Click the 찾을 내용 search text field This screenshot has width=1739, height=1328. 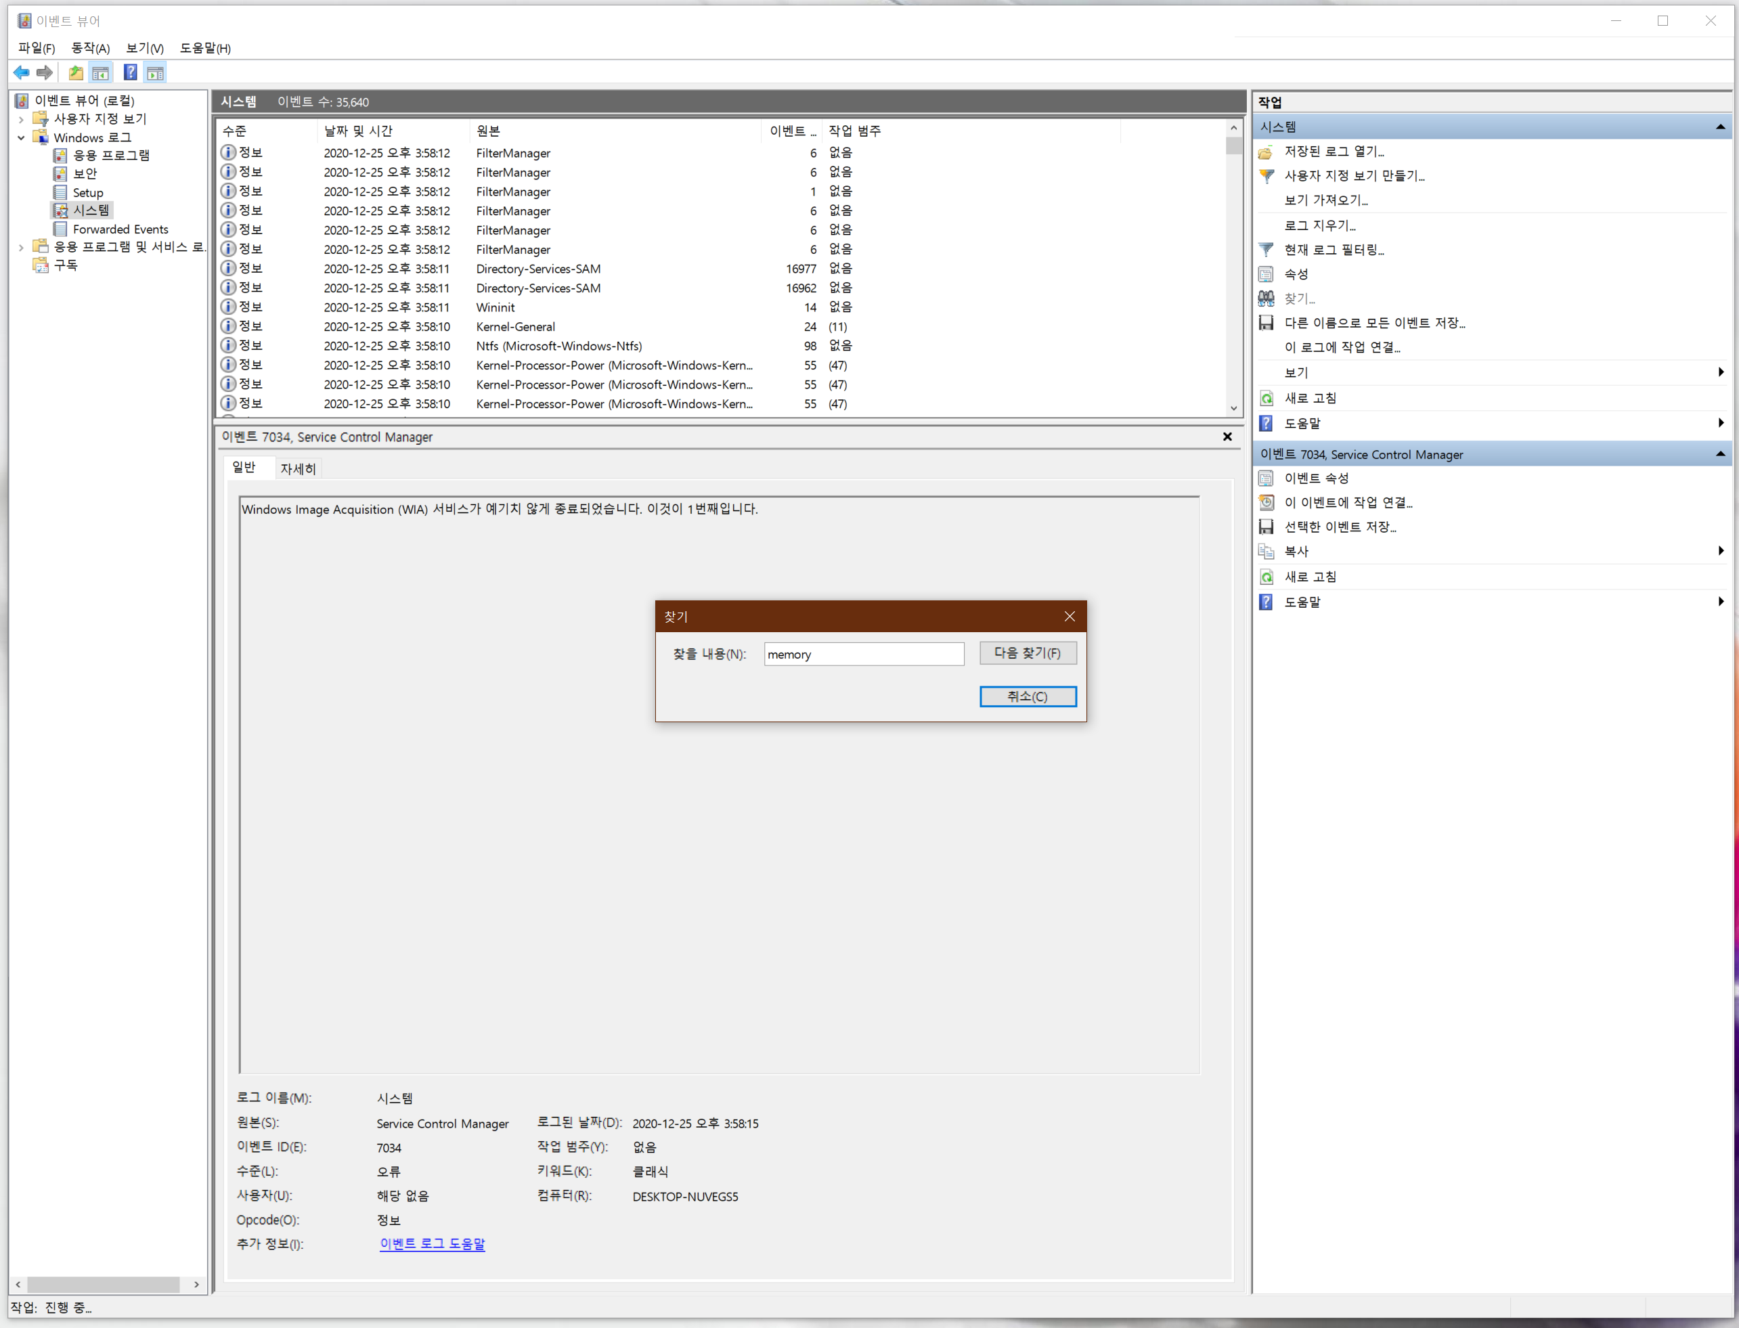pos(863,654)
